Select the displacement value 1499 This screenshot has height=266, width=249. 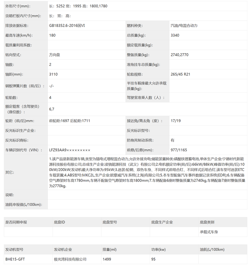pyautogui.click(x=107, y=259)
